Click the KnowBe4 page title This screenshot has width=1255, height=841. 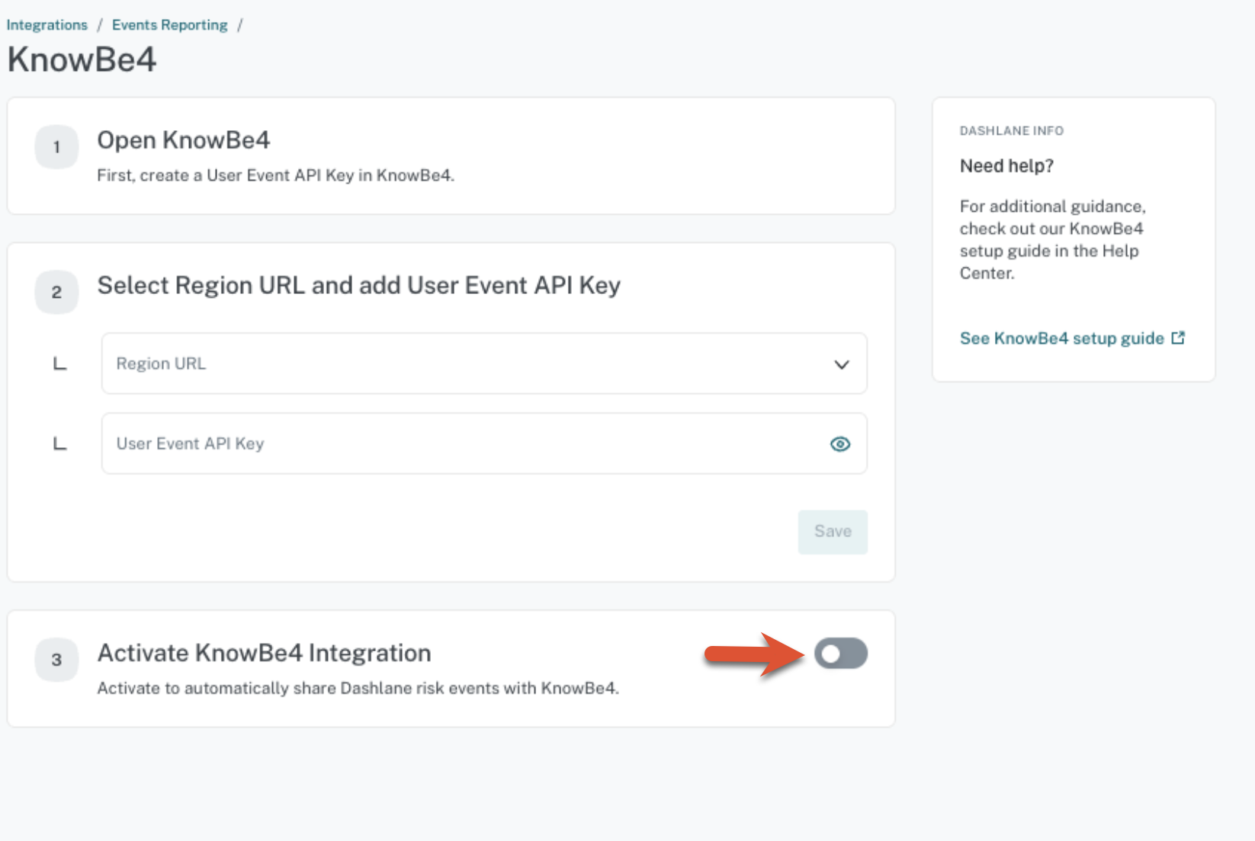click(x=82, y=59)
